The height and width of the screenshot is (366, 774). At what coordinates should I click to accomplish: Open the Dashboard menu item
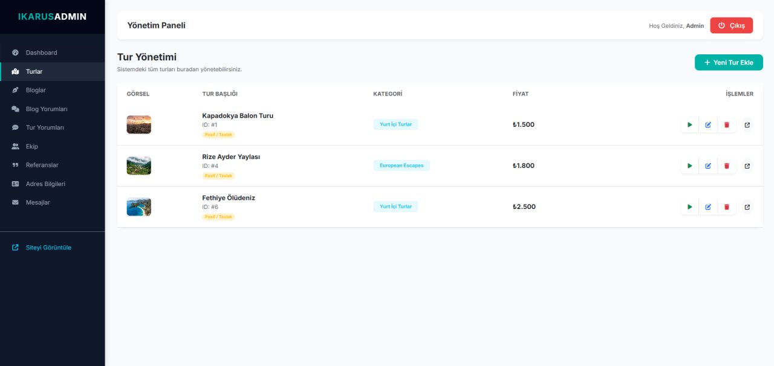(x=53, y=53)
